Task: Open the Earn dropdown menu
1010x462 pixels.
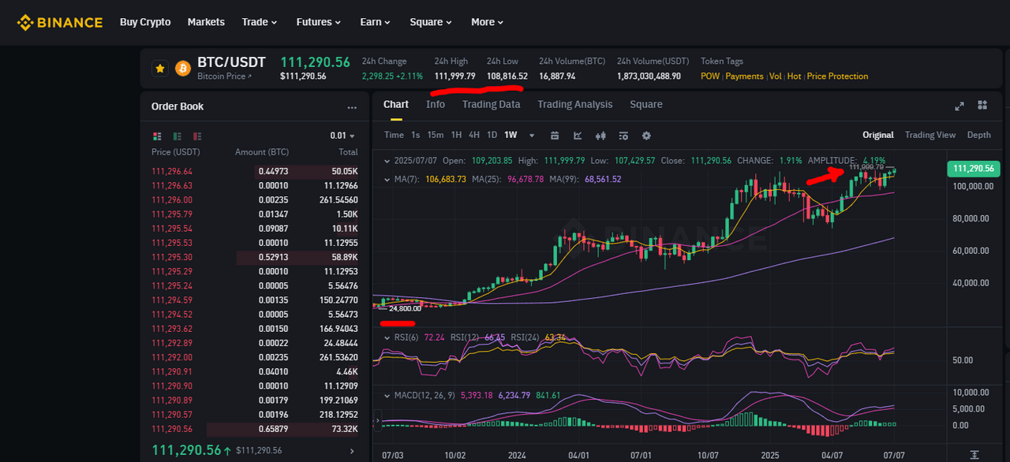Action: (x=376, y=22)
